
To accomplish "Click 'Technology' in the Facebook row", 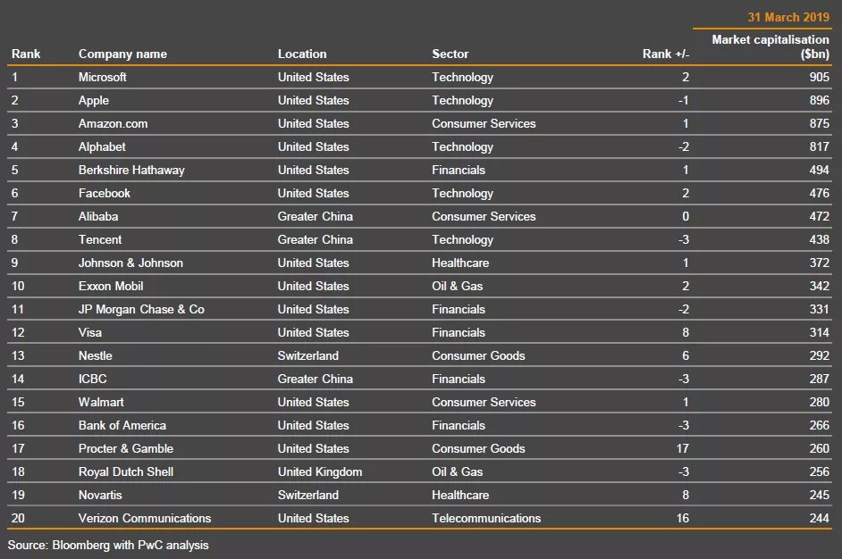I will point(462,194).
